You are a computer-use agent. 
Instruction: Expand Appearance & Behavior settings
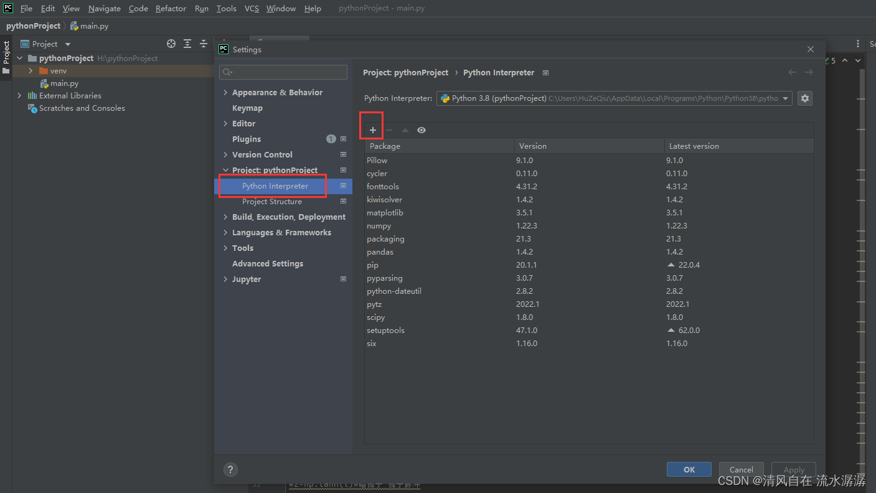[x=225, y=92]
